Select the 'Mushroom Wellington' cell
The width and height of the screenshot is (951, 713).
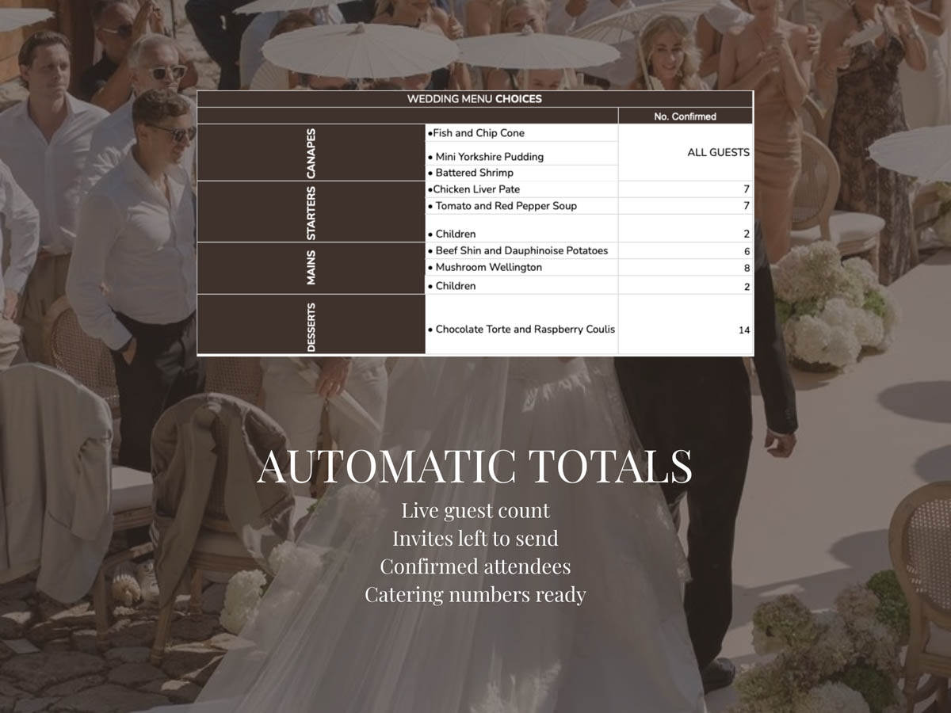pyautogui.click(x=521, y=267)
